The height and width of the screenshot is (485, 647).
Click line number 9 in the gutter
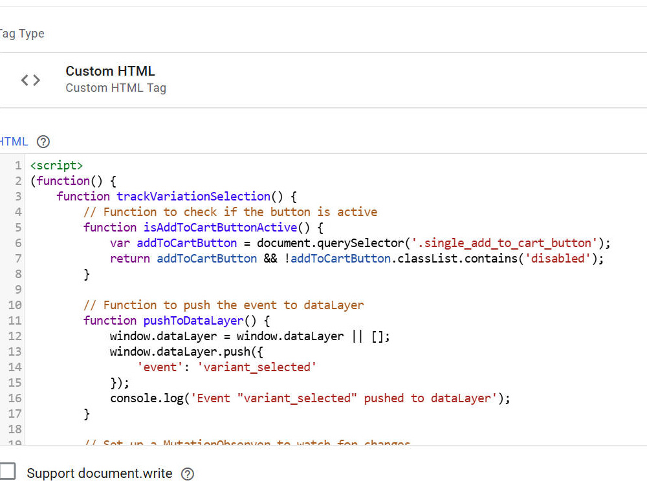pos(17,290)
